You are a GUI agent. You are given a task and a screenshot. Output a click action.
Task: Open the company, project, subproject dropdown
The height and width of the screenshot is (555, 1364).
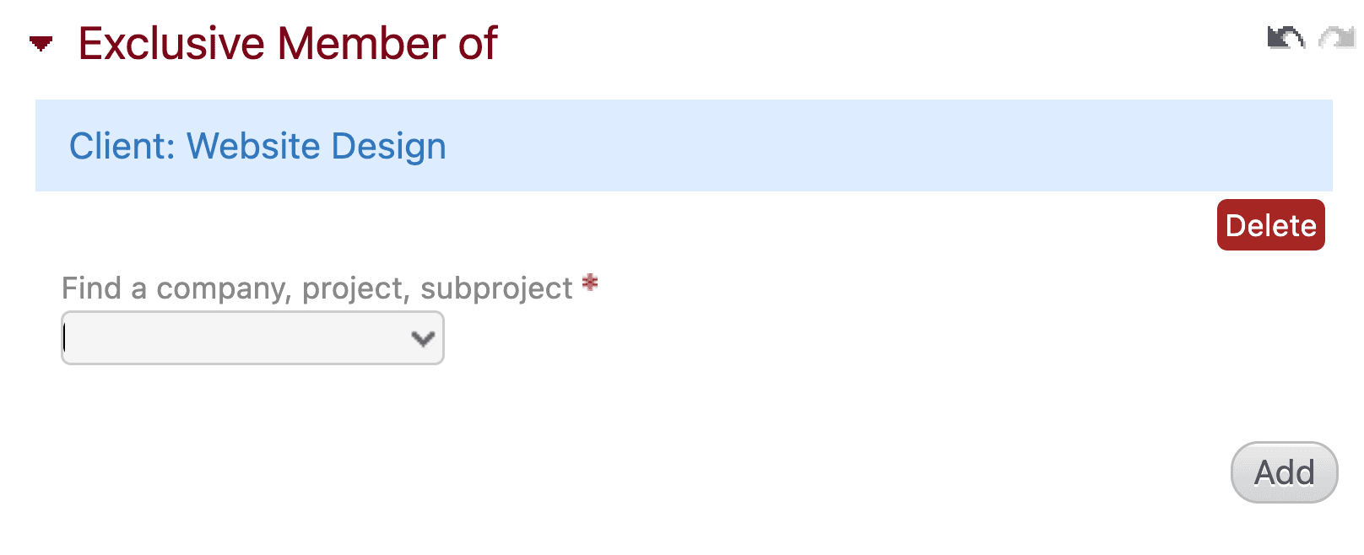pos(252,338)
